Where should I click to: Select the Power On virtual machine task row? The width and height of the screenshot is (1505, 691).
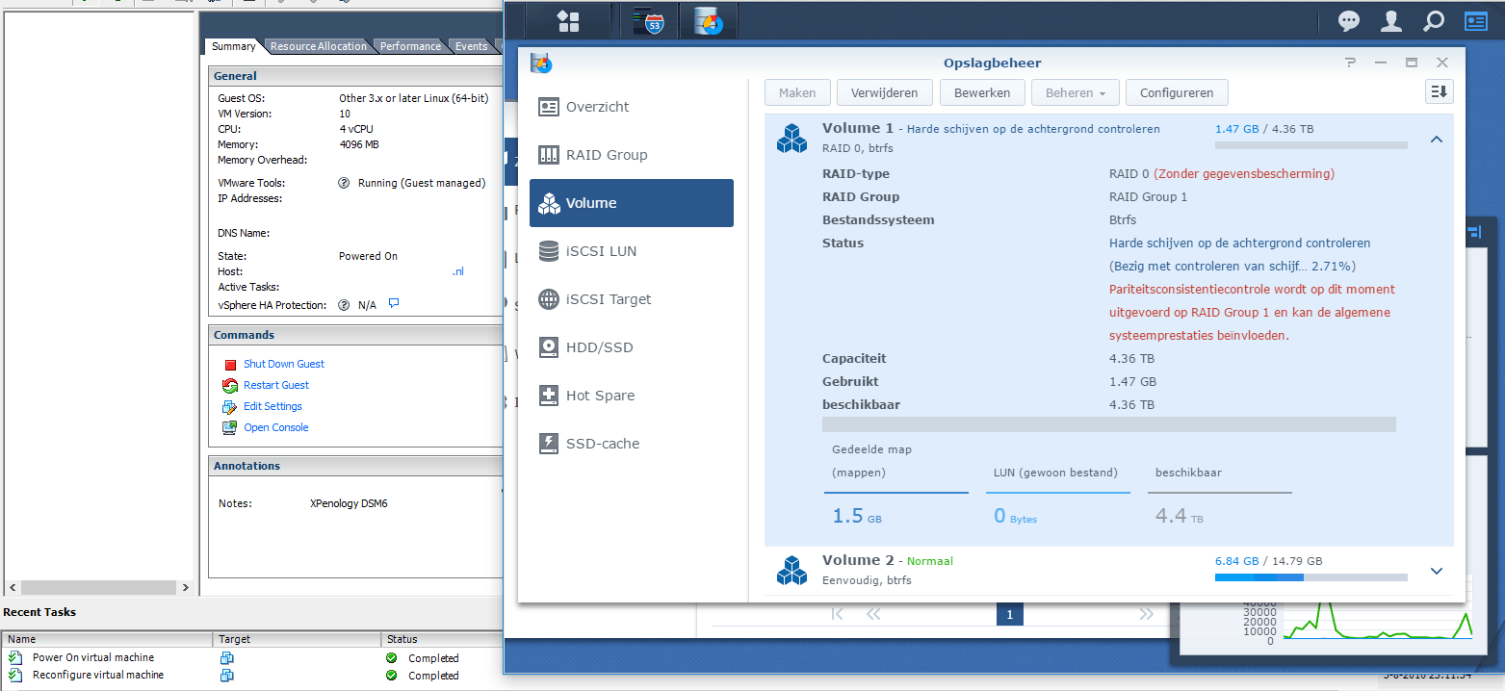[251, 658]
